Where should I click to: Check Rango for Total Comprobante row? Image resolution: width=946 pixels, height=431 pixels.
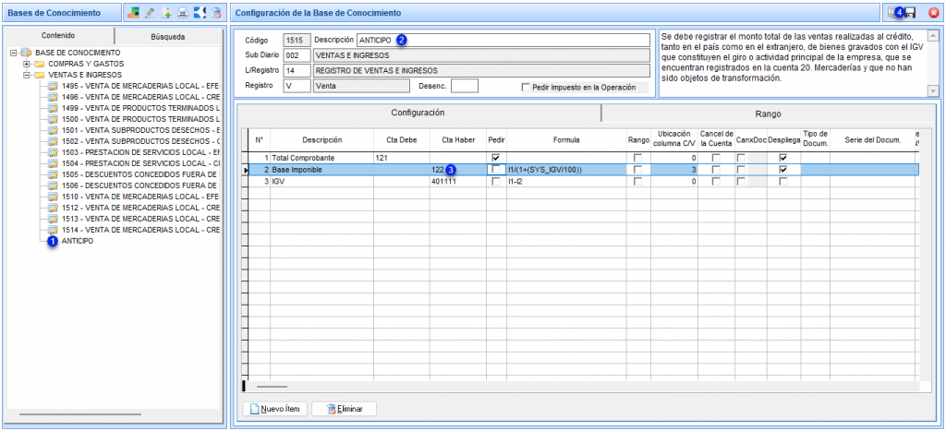point(638,157)
